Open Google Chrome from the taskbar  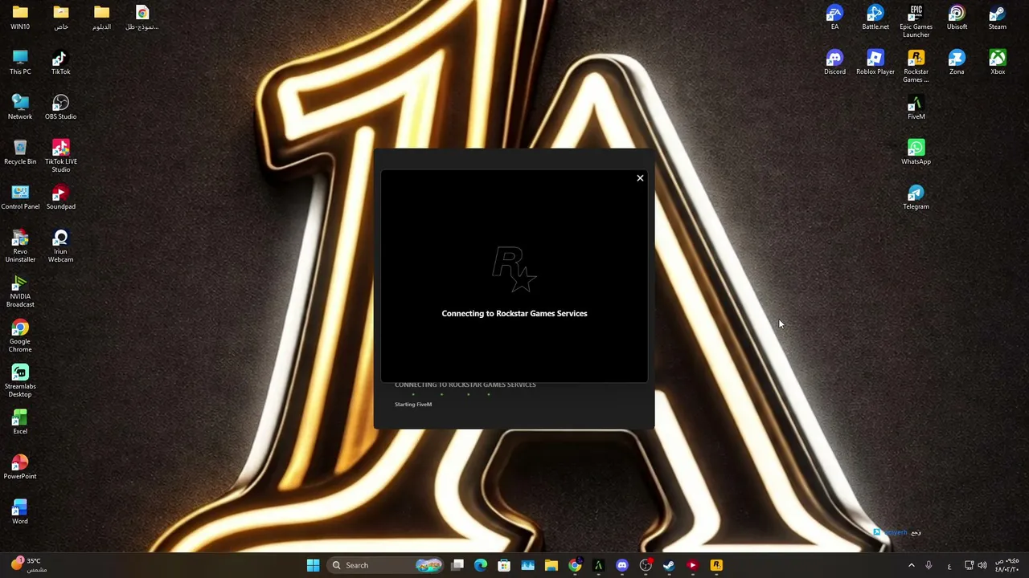[575, 565]
